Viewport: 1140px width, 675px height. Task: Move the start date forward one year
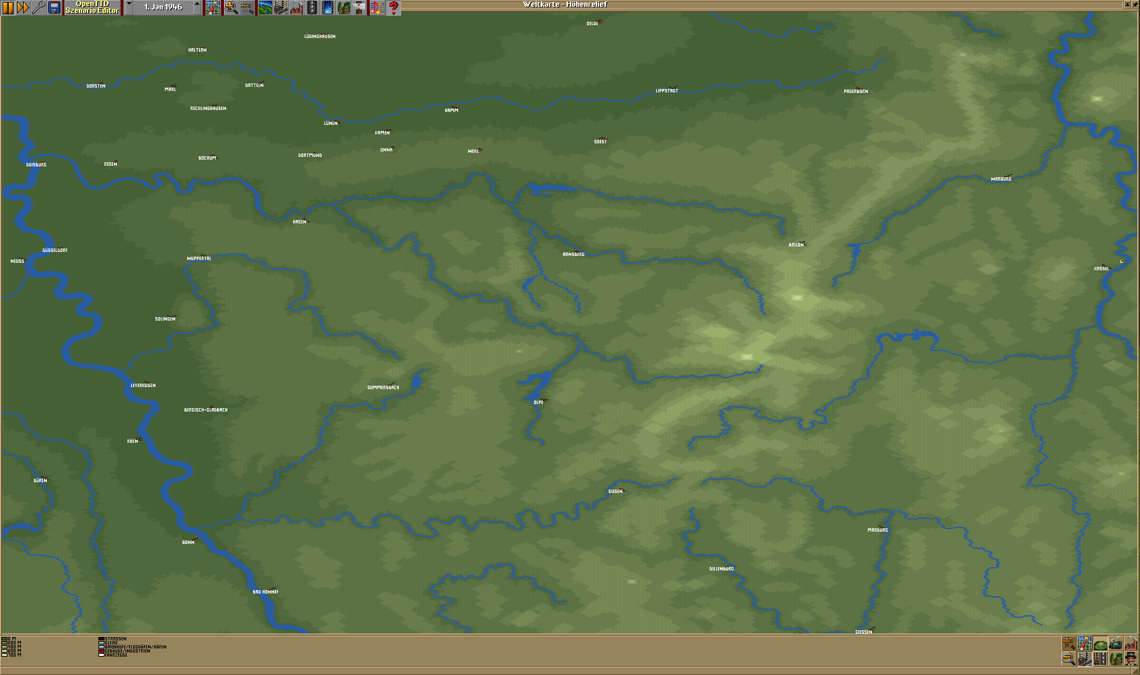click(x=197, y=7)
